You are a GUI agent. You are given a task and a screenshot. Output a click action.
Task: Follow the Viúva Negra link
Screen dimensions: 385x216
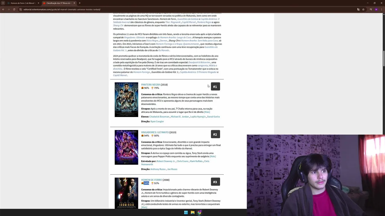coord(152,41)
